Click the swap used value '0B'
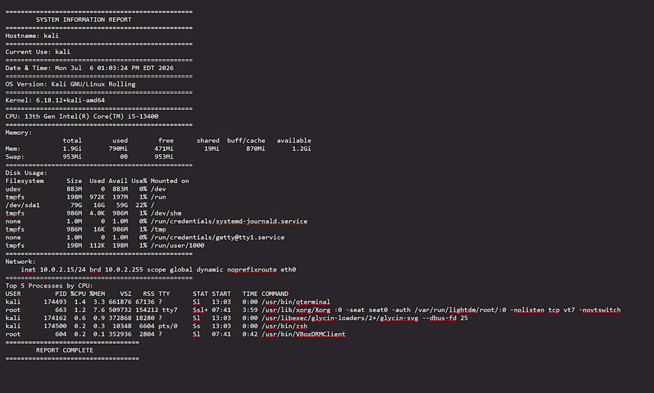Screen dimensions: 654x393 coord(124,157)
